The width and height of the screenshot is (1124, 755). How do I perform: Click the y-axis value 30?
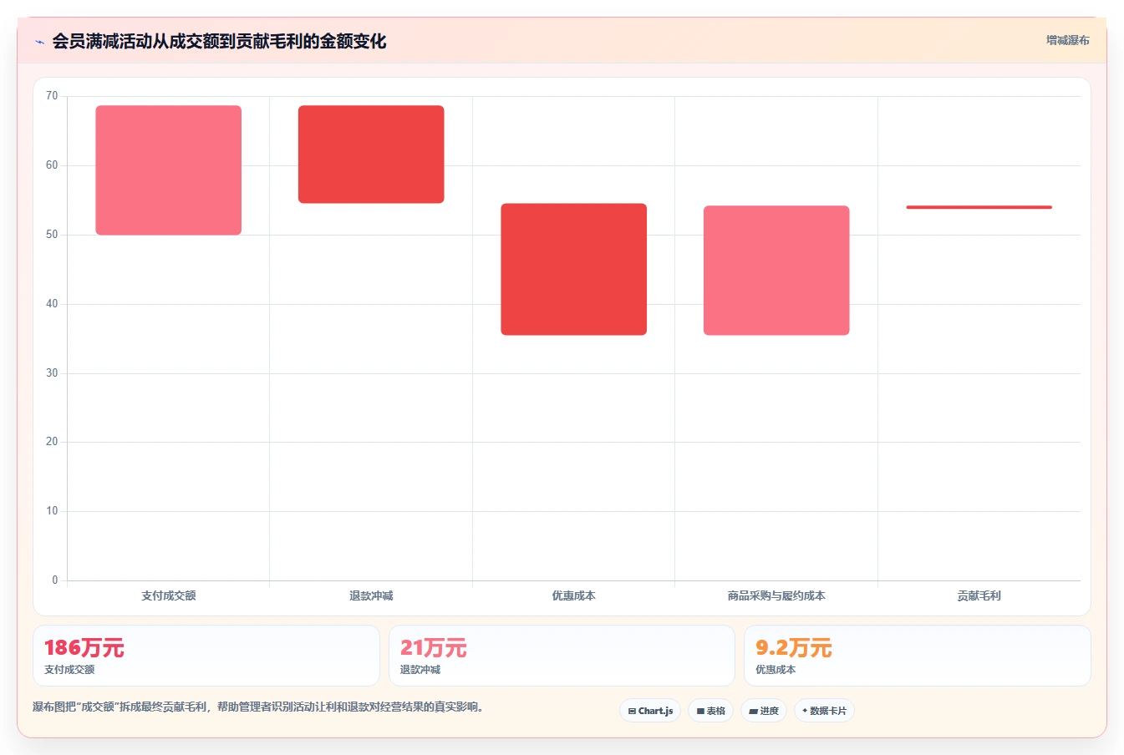click(52, 373)
